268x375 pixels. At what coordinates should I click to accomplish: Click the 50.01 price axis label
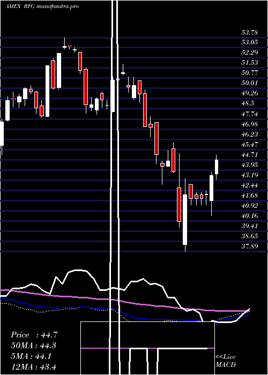click(249, 83)
